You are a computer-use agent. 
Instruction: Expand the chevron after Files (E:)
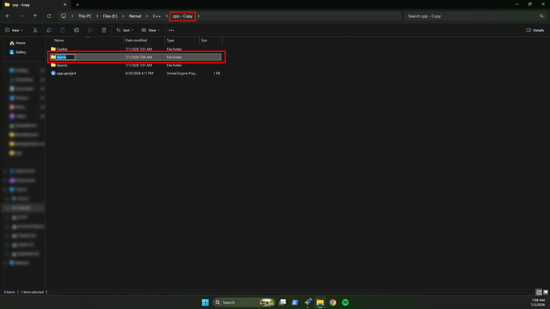tap(123, 16)
